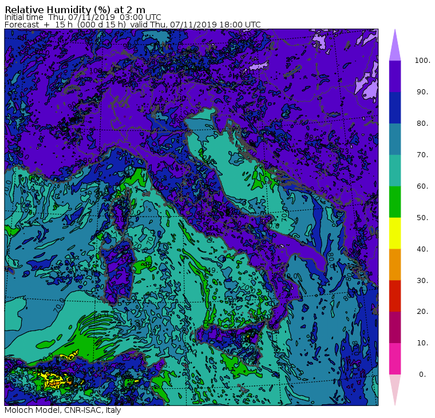
Task: Click the 20–30 red legend swatch
Action: pos(395,296)
